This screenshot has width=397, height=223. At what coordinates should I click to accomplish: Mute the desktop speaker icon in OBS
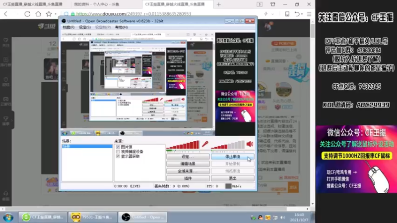pos(250,144)
